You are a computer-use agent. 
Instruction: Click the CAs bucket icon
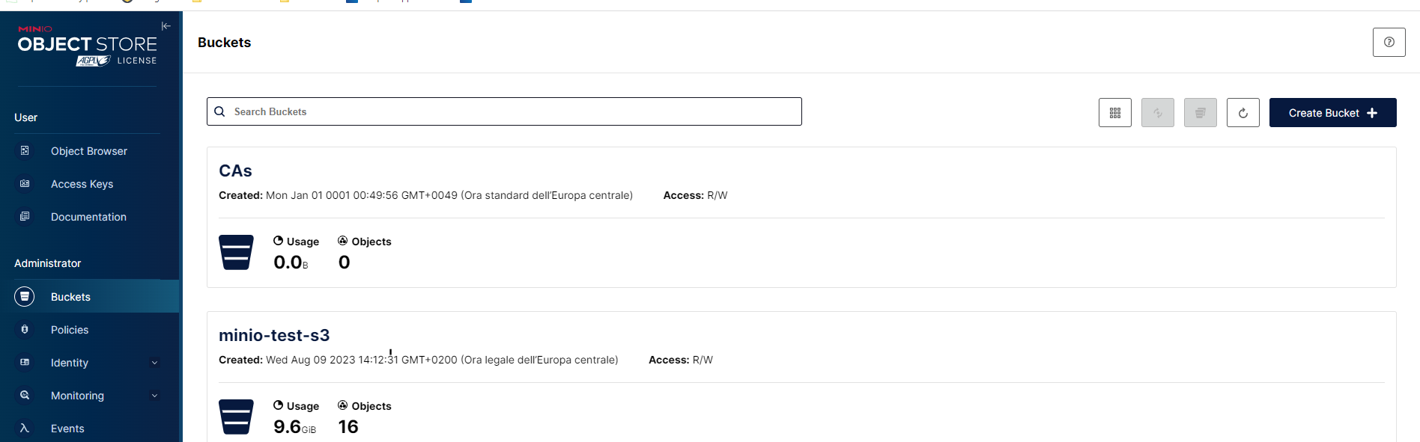click(x=236, y=252)
